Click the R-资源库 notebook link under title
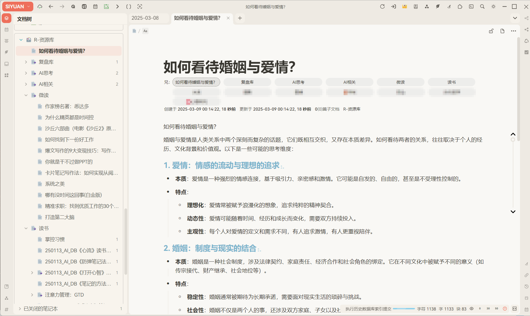 [x=351, y=109]
